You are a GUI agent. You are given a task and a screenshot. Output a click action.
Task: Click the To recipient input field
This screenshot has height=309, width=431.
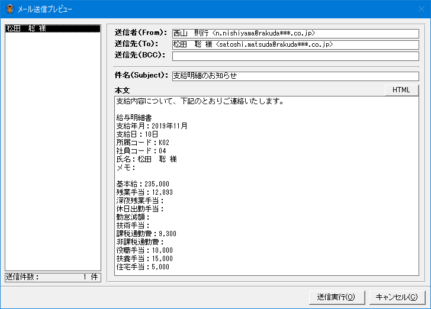coord(295,45)
